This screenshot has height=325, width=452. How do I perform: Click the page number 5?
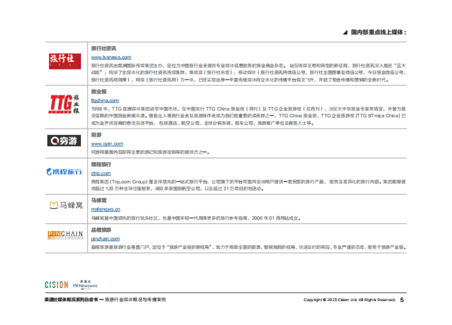click(402, 300)
